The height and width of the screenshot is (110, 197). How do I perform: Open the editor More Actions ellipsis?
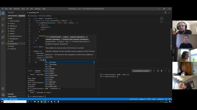tap(169, 13)
